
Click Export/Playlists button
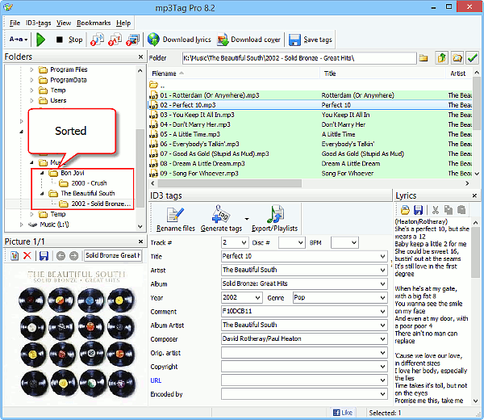274,219
